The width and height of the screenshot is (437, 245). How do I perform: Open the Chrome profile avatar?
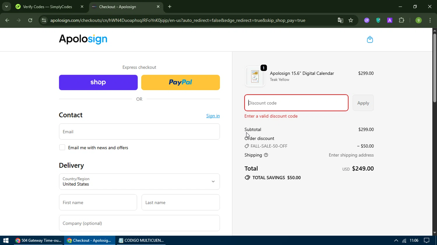point(418,20)
